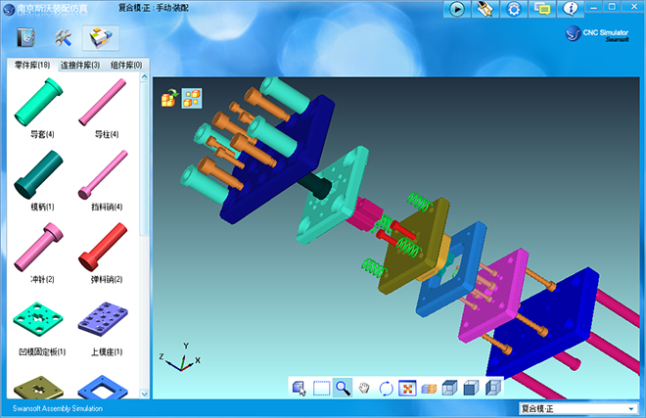Switch to the 组件库(0) tab
The image size is (646, 418).
click(126, 65)
